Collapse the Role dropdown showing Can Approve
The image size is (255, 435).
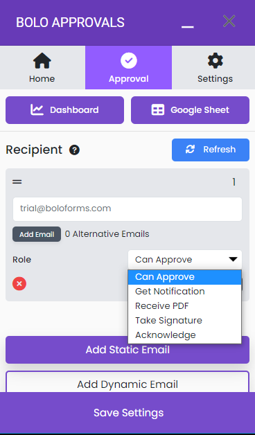pyautogui.click(x=185, y=259)
